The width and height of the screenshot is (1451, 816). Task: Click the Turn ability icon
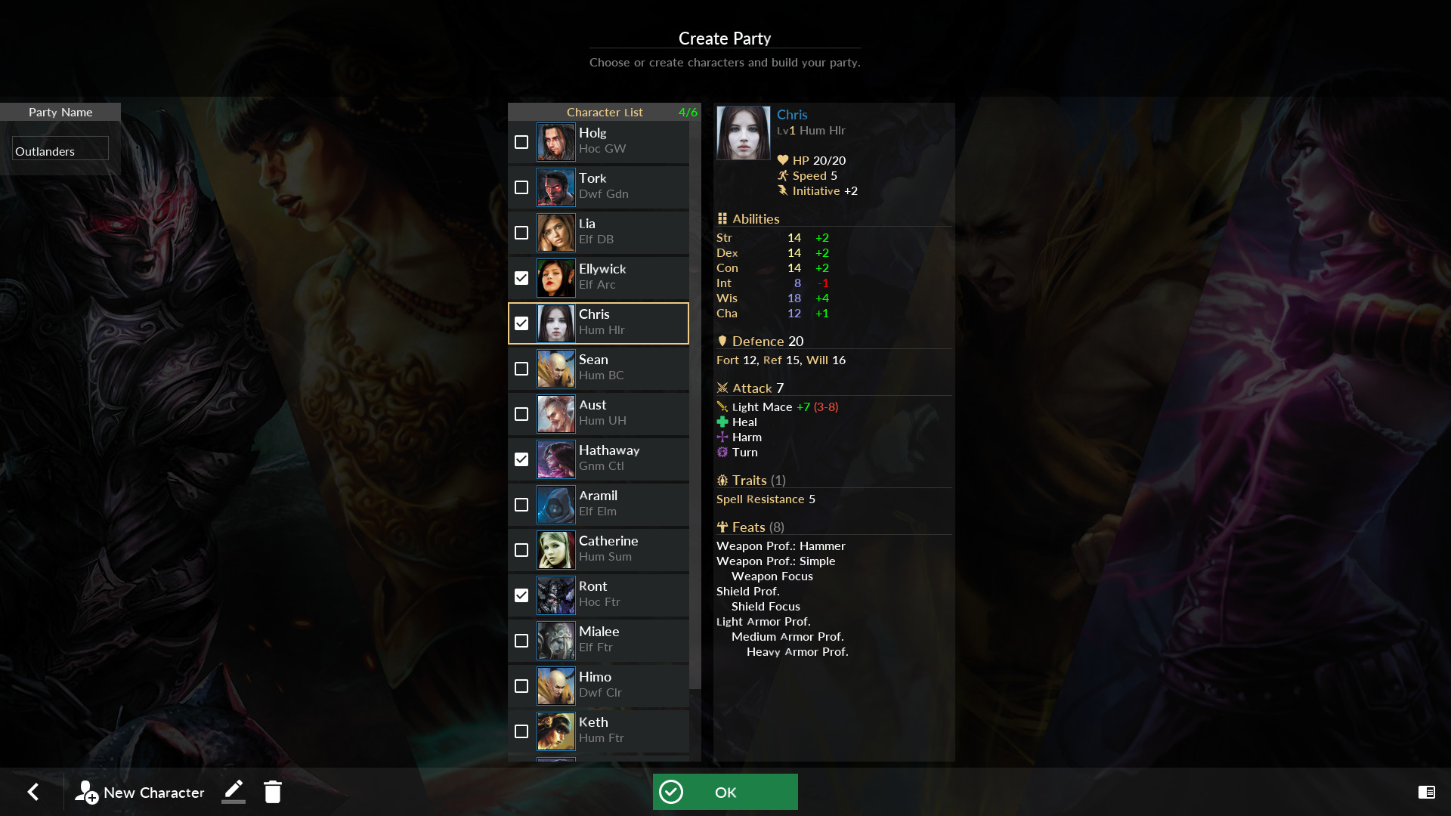point(722,453)
